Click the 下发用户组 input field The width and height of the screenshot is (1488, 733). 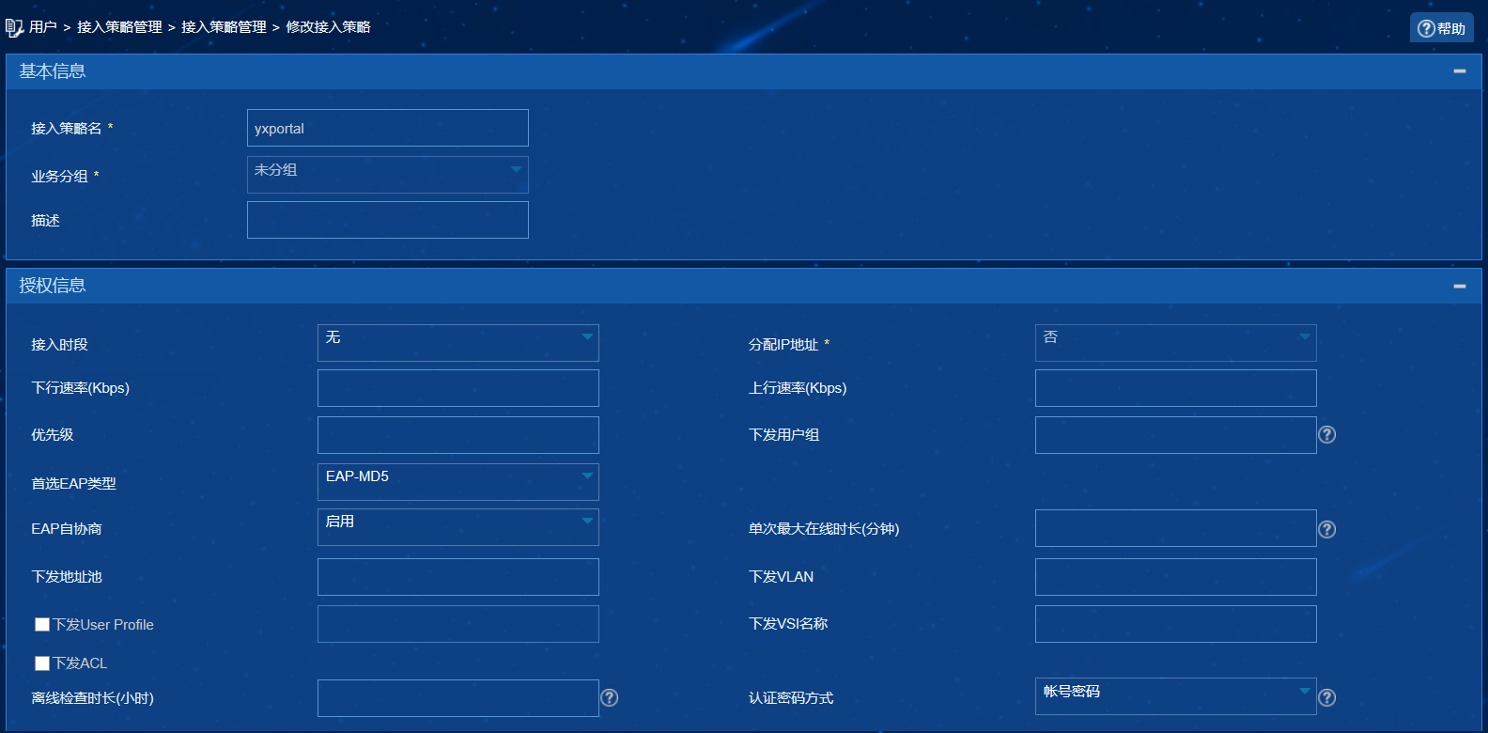pyautogui.click(x=1176, y=435)
